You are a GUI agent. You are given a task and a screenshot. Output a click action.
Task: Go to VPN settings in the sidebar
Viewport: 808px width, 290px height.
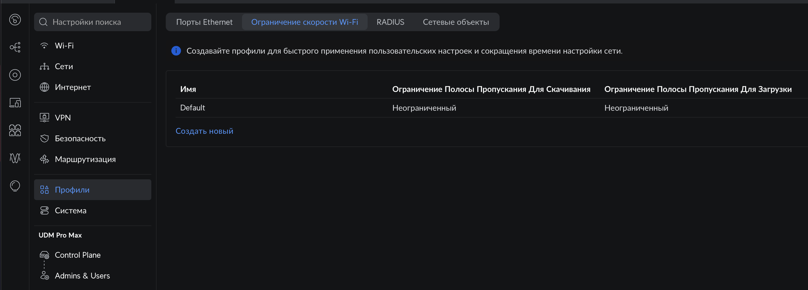tap(63, 118)
